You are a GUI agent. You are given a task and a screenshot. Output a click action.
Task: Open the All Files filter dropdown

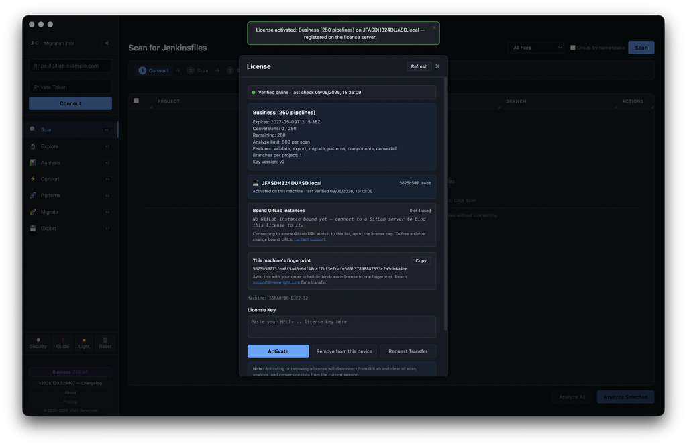535,48
